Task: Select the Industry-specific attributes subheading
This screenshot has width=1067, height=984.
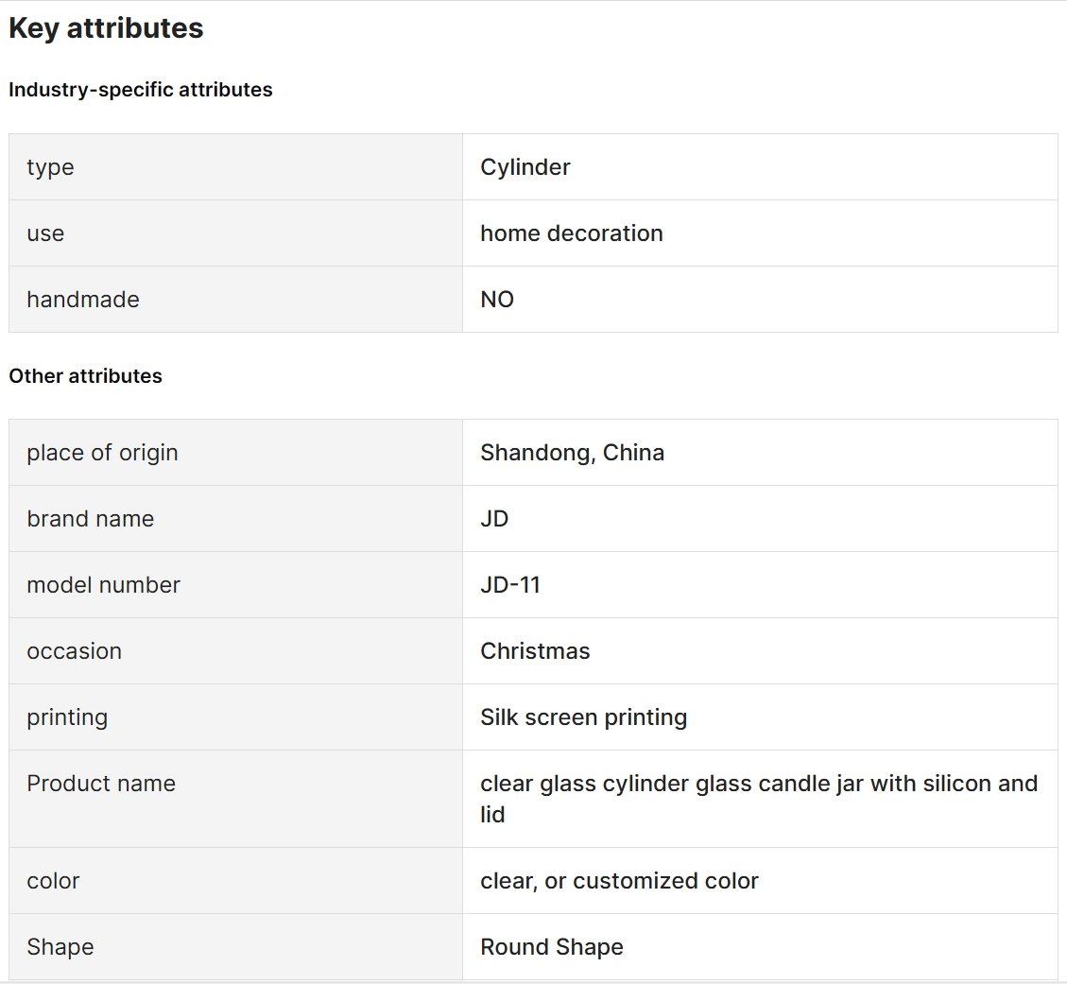Action: (140, 90)
